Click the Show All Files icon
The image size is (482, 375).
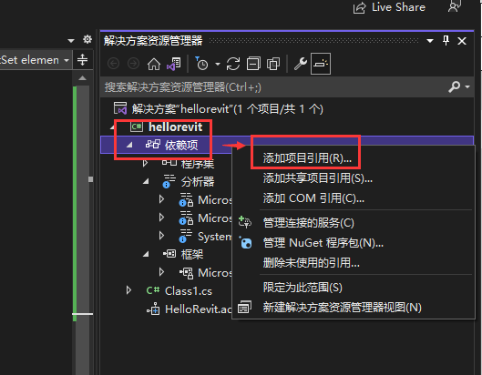pyautogui.click(x=273, y=65)
